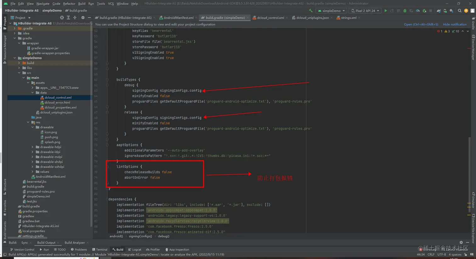This screenshot has width=476, height=259.
Task: Start debugging with the green bug icon
Action: point(405,11)
